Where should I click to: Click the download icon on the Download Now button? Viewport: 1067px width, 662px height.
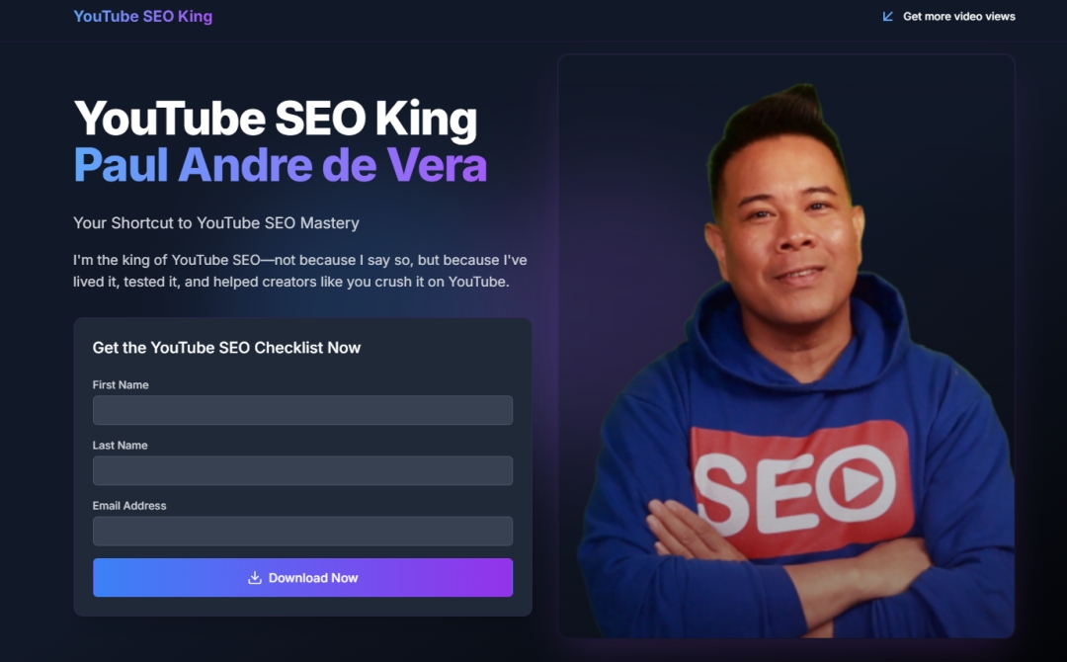point(255,578)
